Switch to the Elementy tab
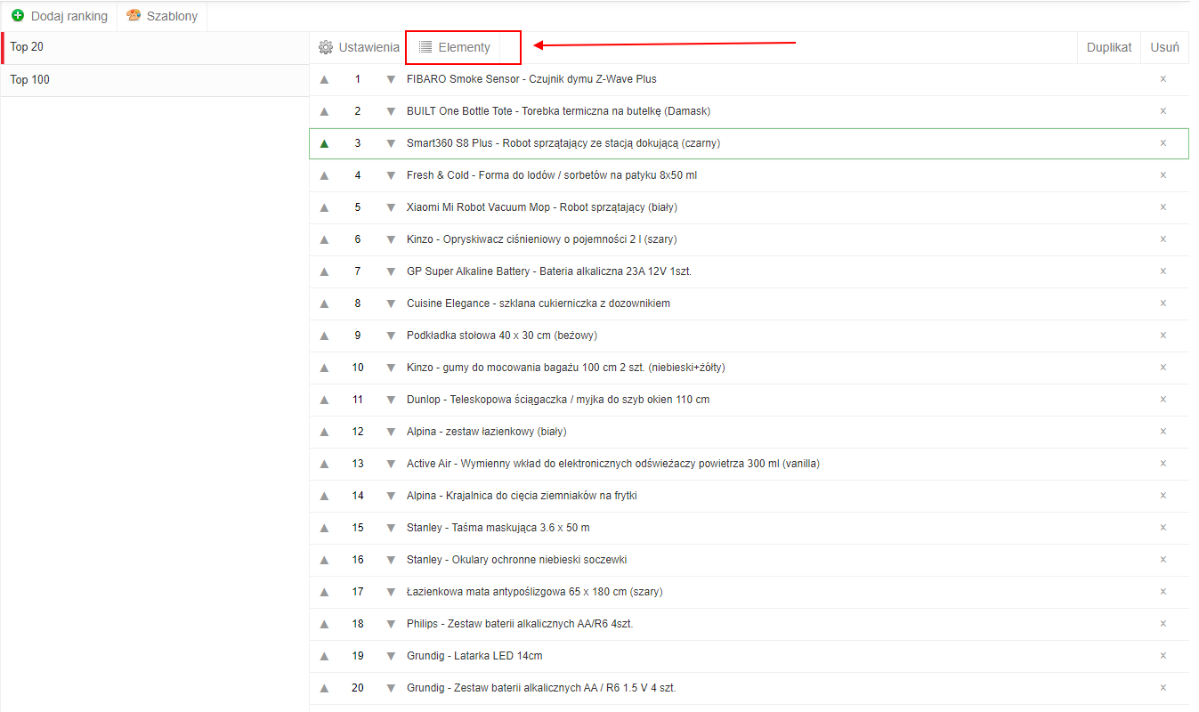 click(455, 47)
